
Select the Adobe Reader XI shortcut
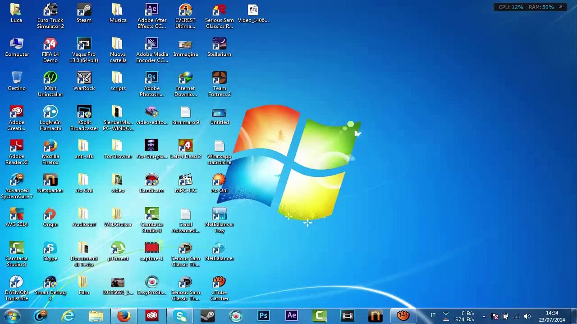(x=17, y=152)
